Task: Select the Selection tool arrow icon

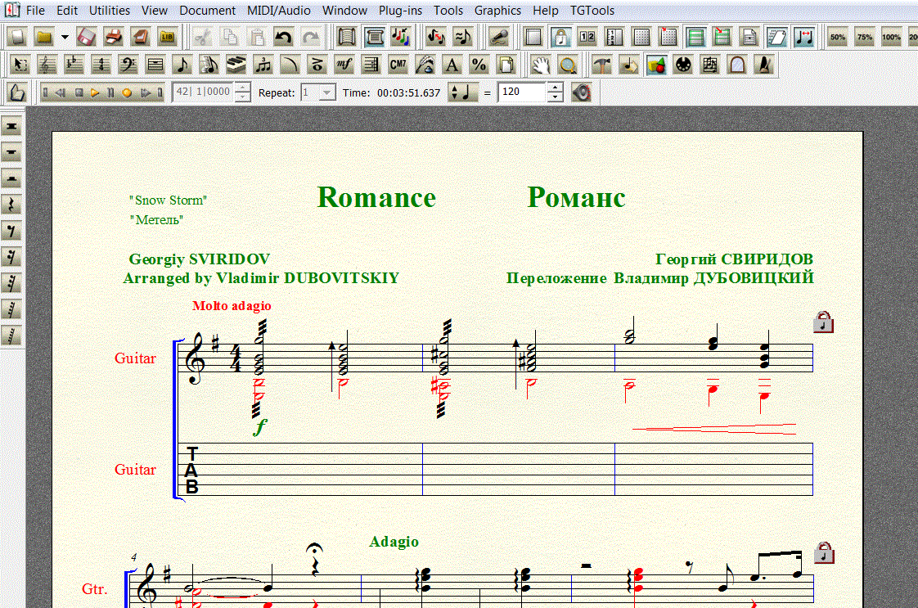Action: point(20,65)
